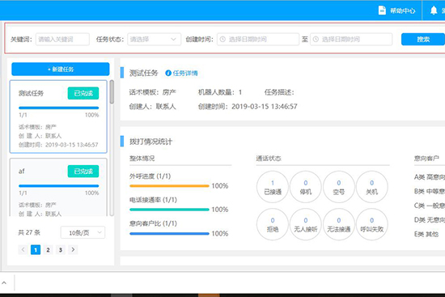Viewport: 445px width, 297px height.
Task: Click 创建时间 2019-03-15 13:46:57 in details
Action: click(x=248, y=107)
